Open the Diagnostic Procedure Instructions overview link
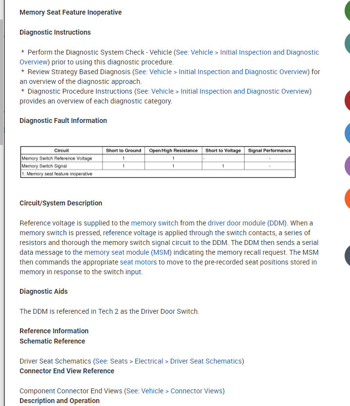 click(224, 91)
